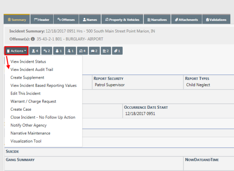Open Visualization Tool from the menu
This screenshot has height=171, width=234.
click(26, 141)
